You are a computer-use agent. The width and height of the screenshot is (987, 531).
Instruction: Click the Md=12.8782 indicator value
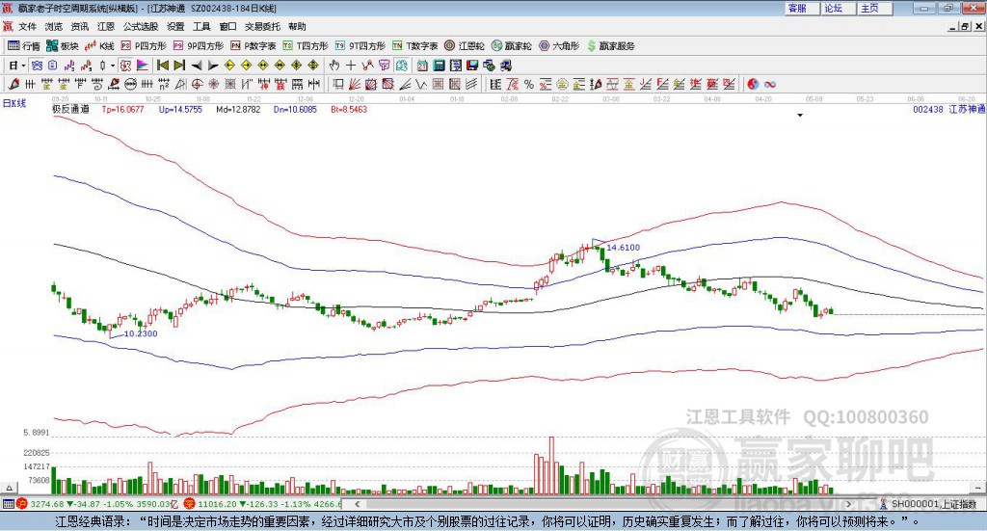click(x=238, y=110)
